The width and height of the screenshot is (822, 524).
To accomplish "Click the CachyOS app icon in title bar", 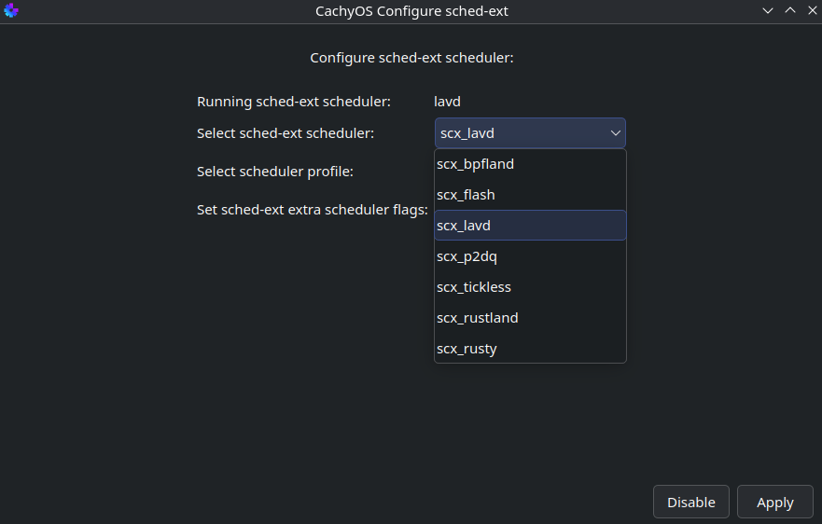I will [11, 11].
